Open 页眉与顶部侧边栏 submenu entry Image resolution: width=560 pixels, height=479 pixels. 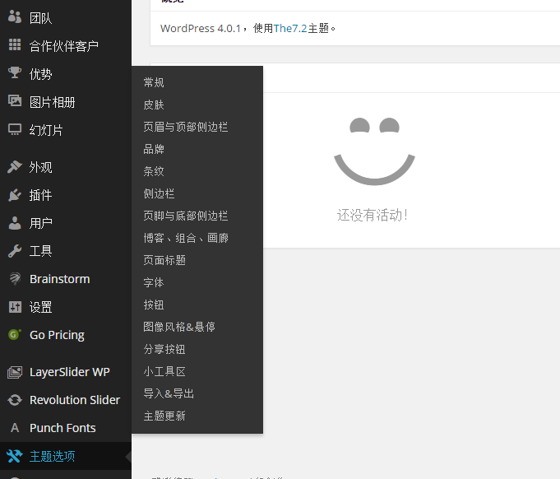point(185,127)
